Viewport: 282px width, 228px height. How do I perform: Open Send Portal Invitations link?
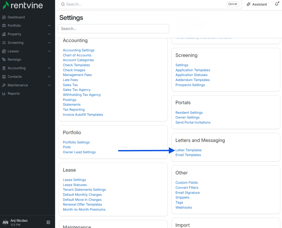(193, 123)
